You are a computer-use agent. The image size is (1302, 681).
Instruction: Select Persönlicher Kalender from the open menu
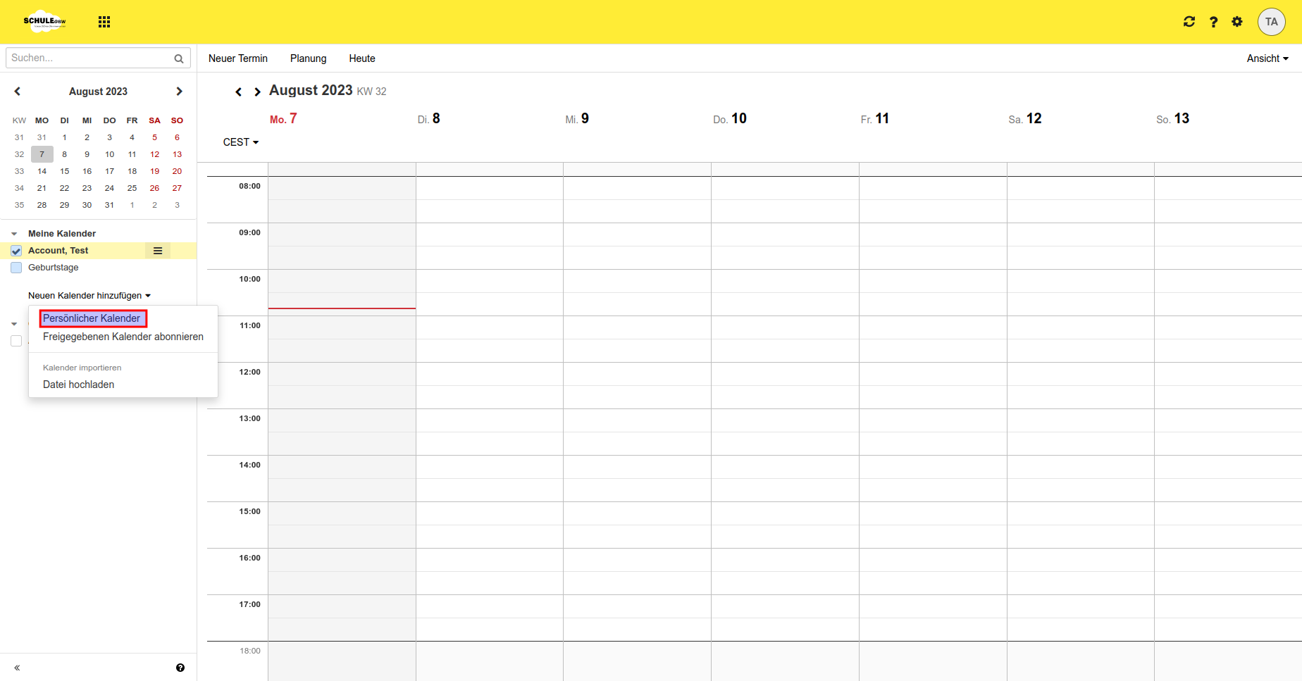92,318
